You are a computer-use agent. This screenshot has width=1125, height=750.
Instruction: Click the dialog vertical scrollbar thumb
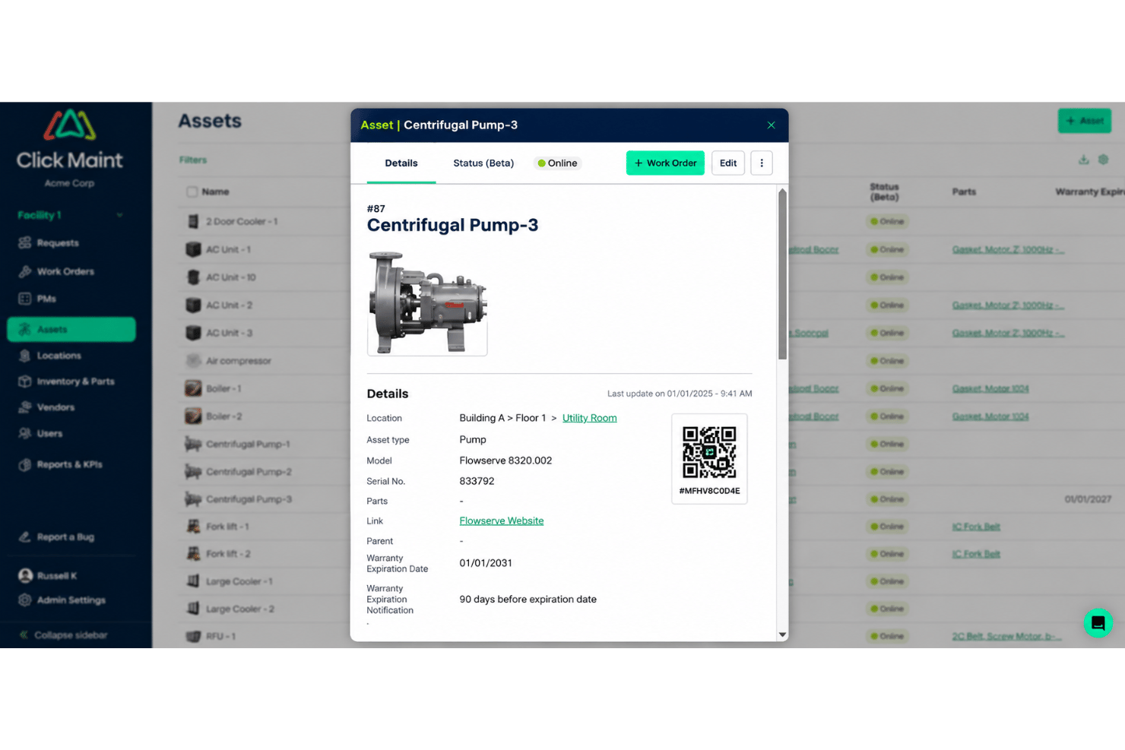782,275
